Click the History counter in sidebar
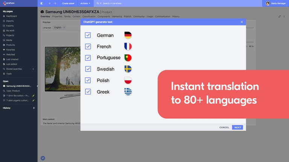 tap(34, 108)
